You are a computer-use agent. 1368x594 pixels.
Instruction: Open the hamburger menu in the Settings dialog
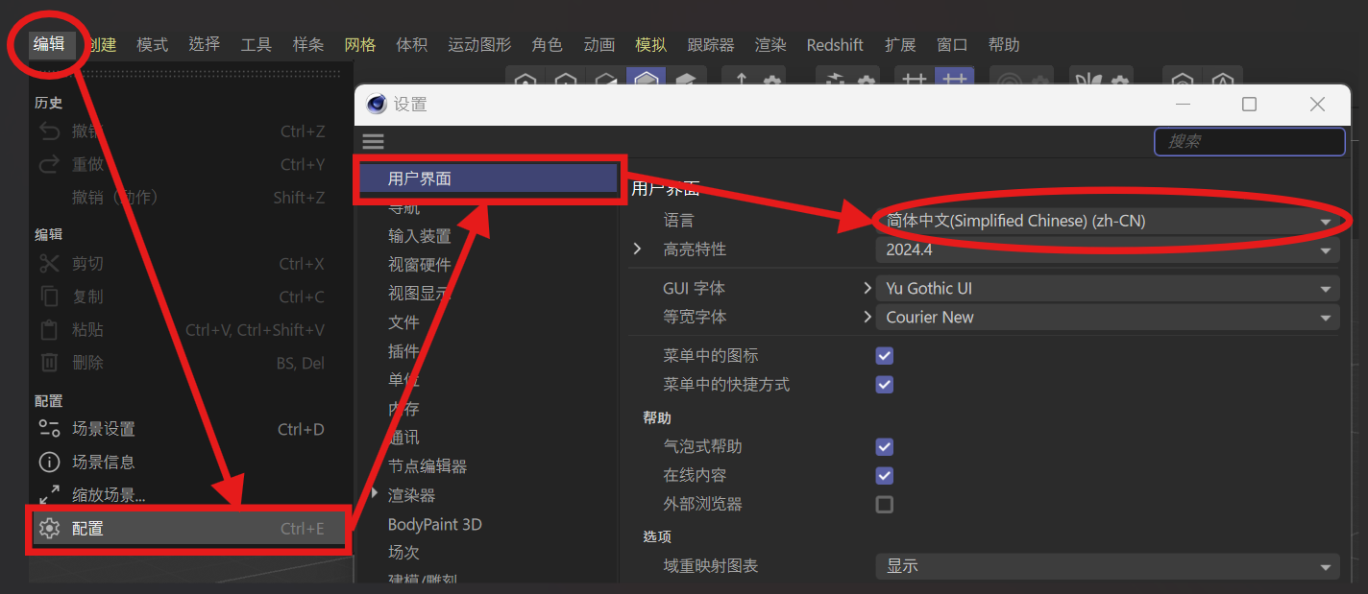point(373,141)
